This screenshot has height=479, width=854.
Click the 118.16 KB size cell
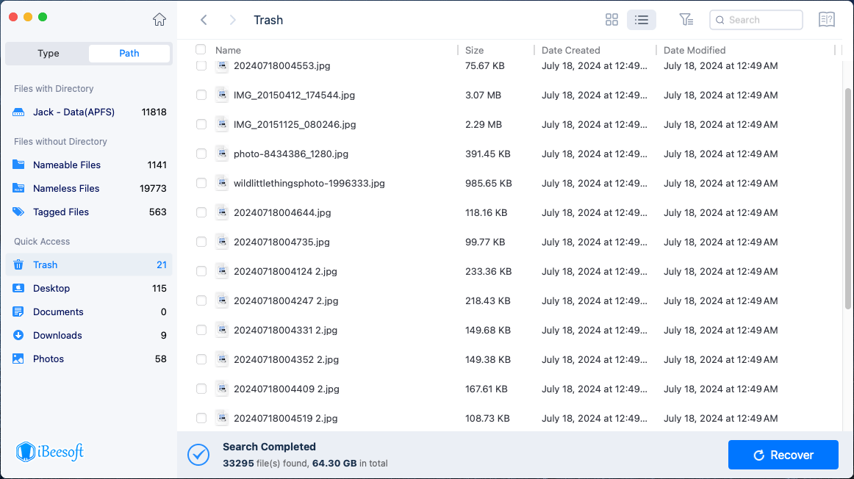point(487,212)
